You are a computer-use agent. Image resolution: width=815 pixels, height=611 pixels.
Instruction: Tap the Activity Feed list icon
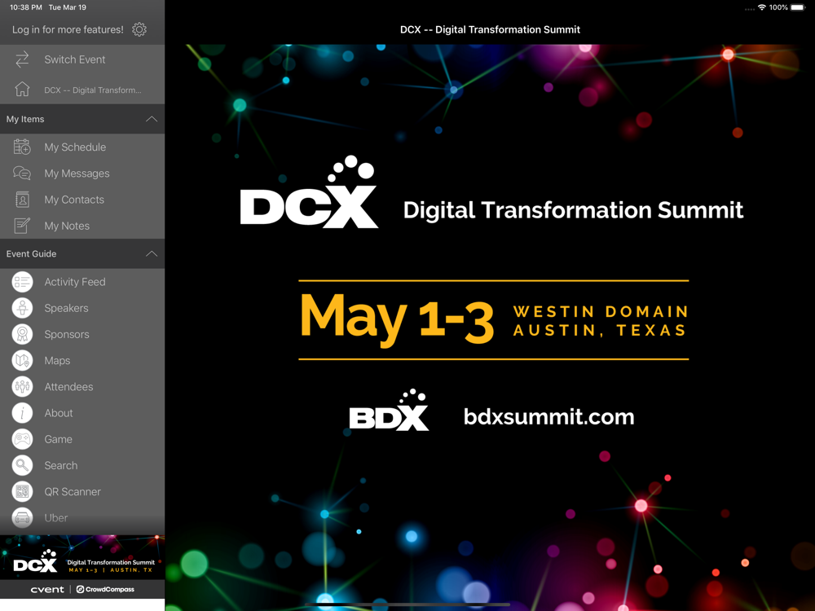coord(22,282)
